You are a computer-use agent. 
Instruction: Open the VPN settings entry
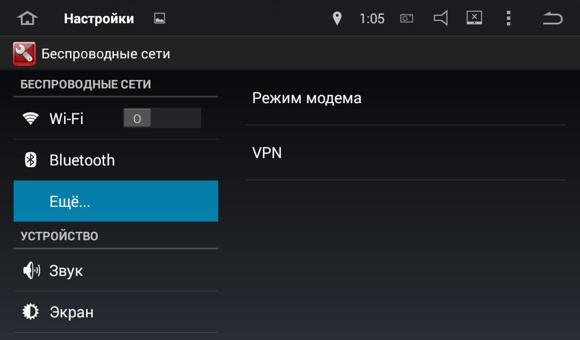coord(406,153)
